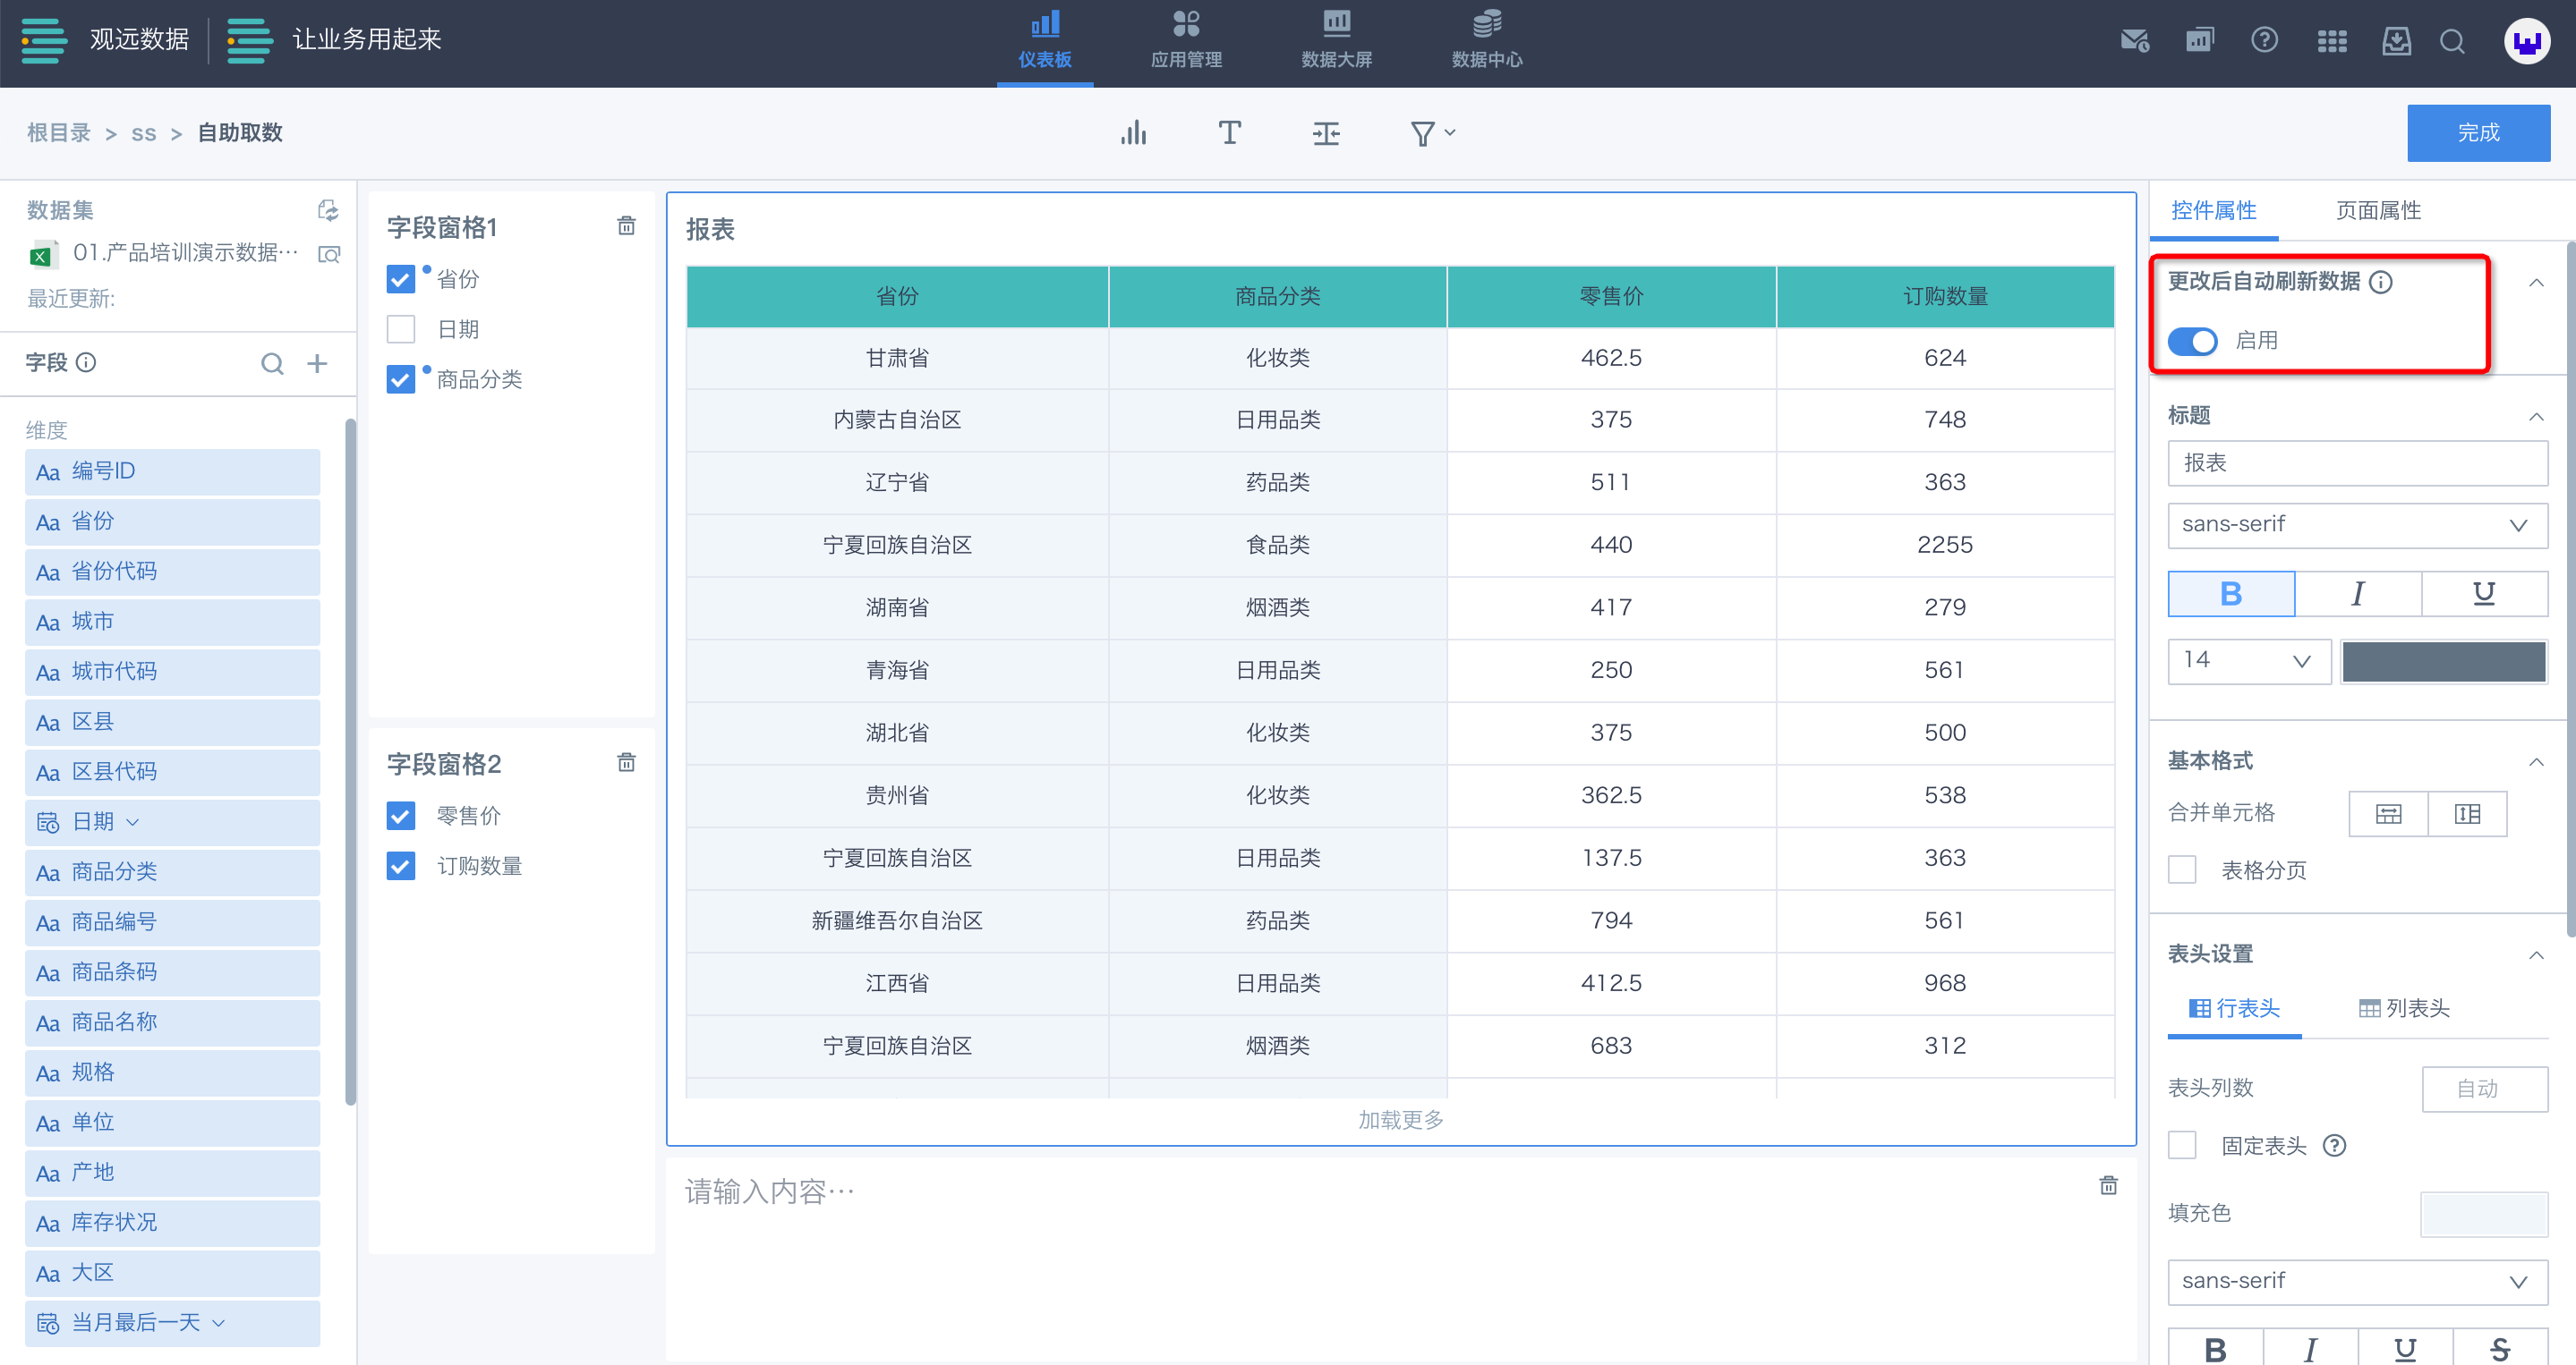This screenshot has width=2576, height=1365.
Task: Click the 标题 text input field
Action: point(2356,462)
